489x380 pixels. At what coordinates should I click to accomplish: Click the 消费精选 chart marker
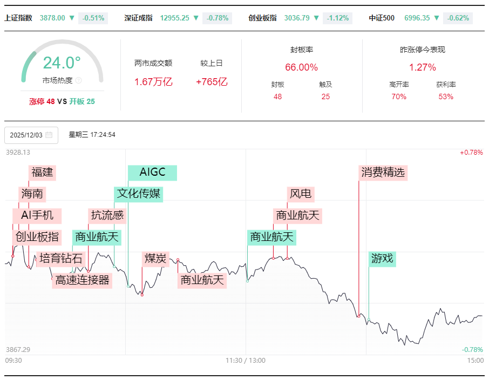click(383, 172)
